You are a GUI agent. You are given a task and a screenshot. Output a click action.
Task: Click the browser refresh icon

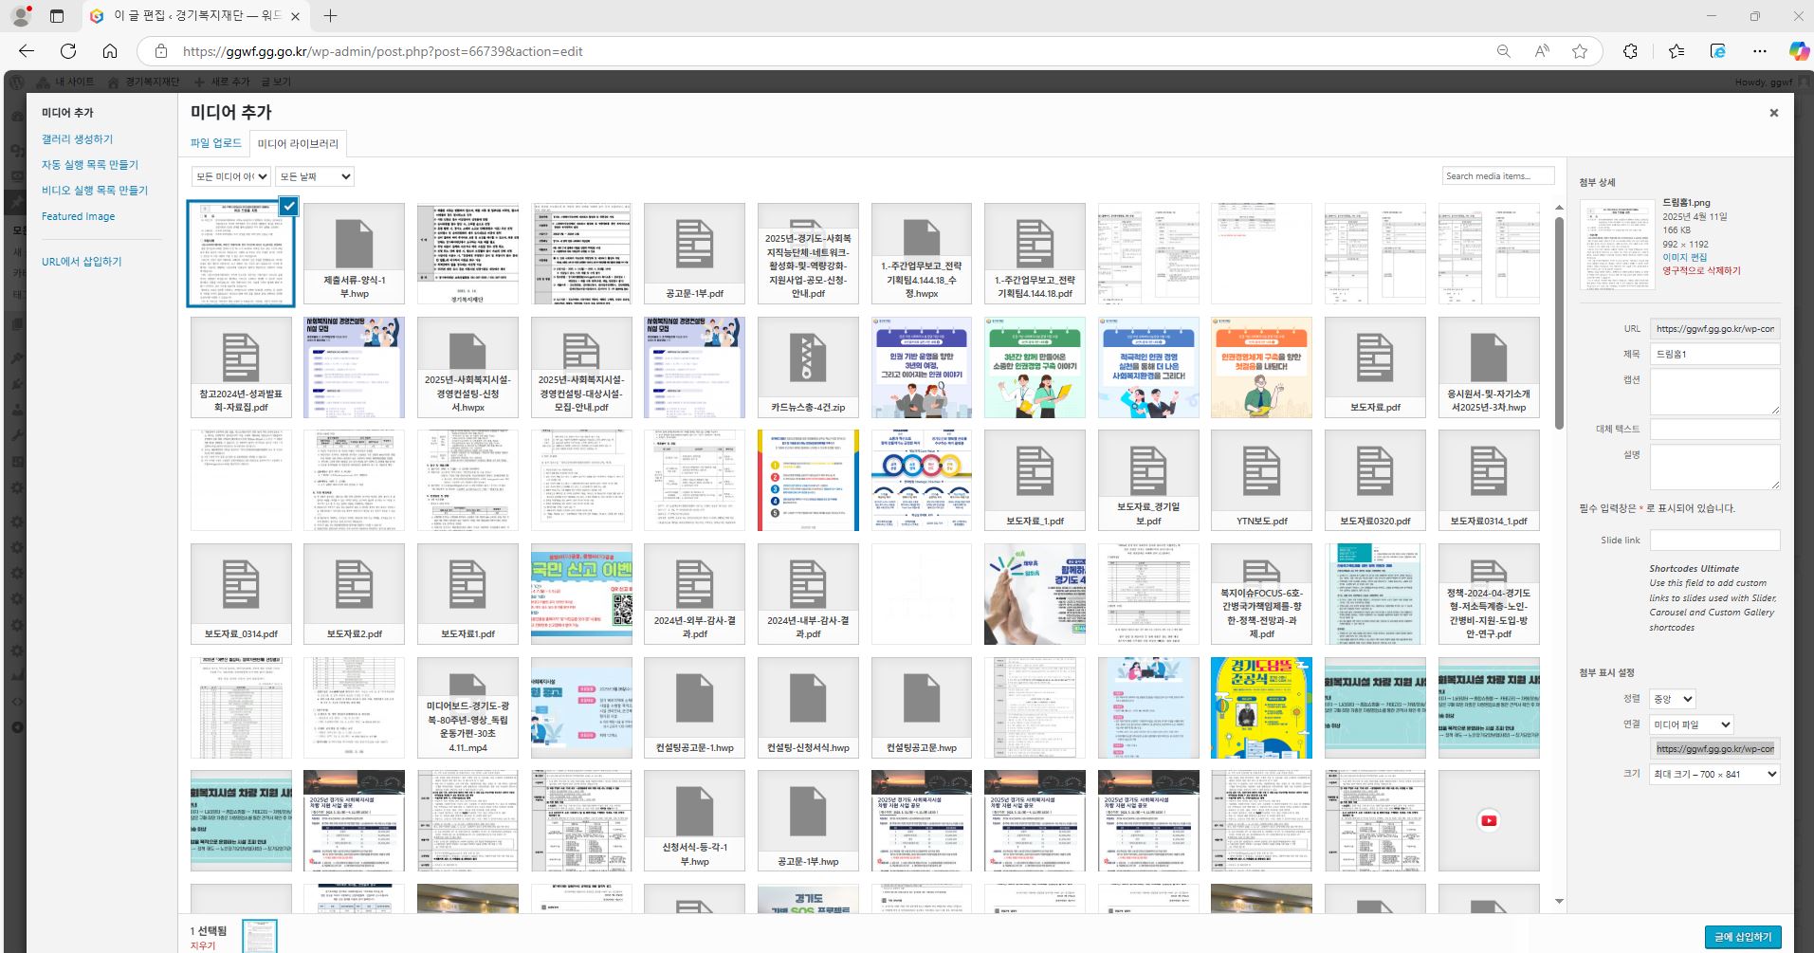pos(68,51)
